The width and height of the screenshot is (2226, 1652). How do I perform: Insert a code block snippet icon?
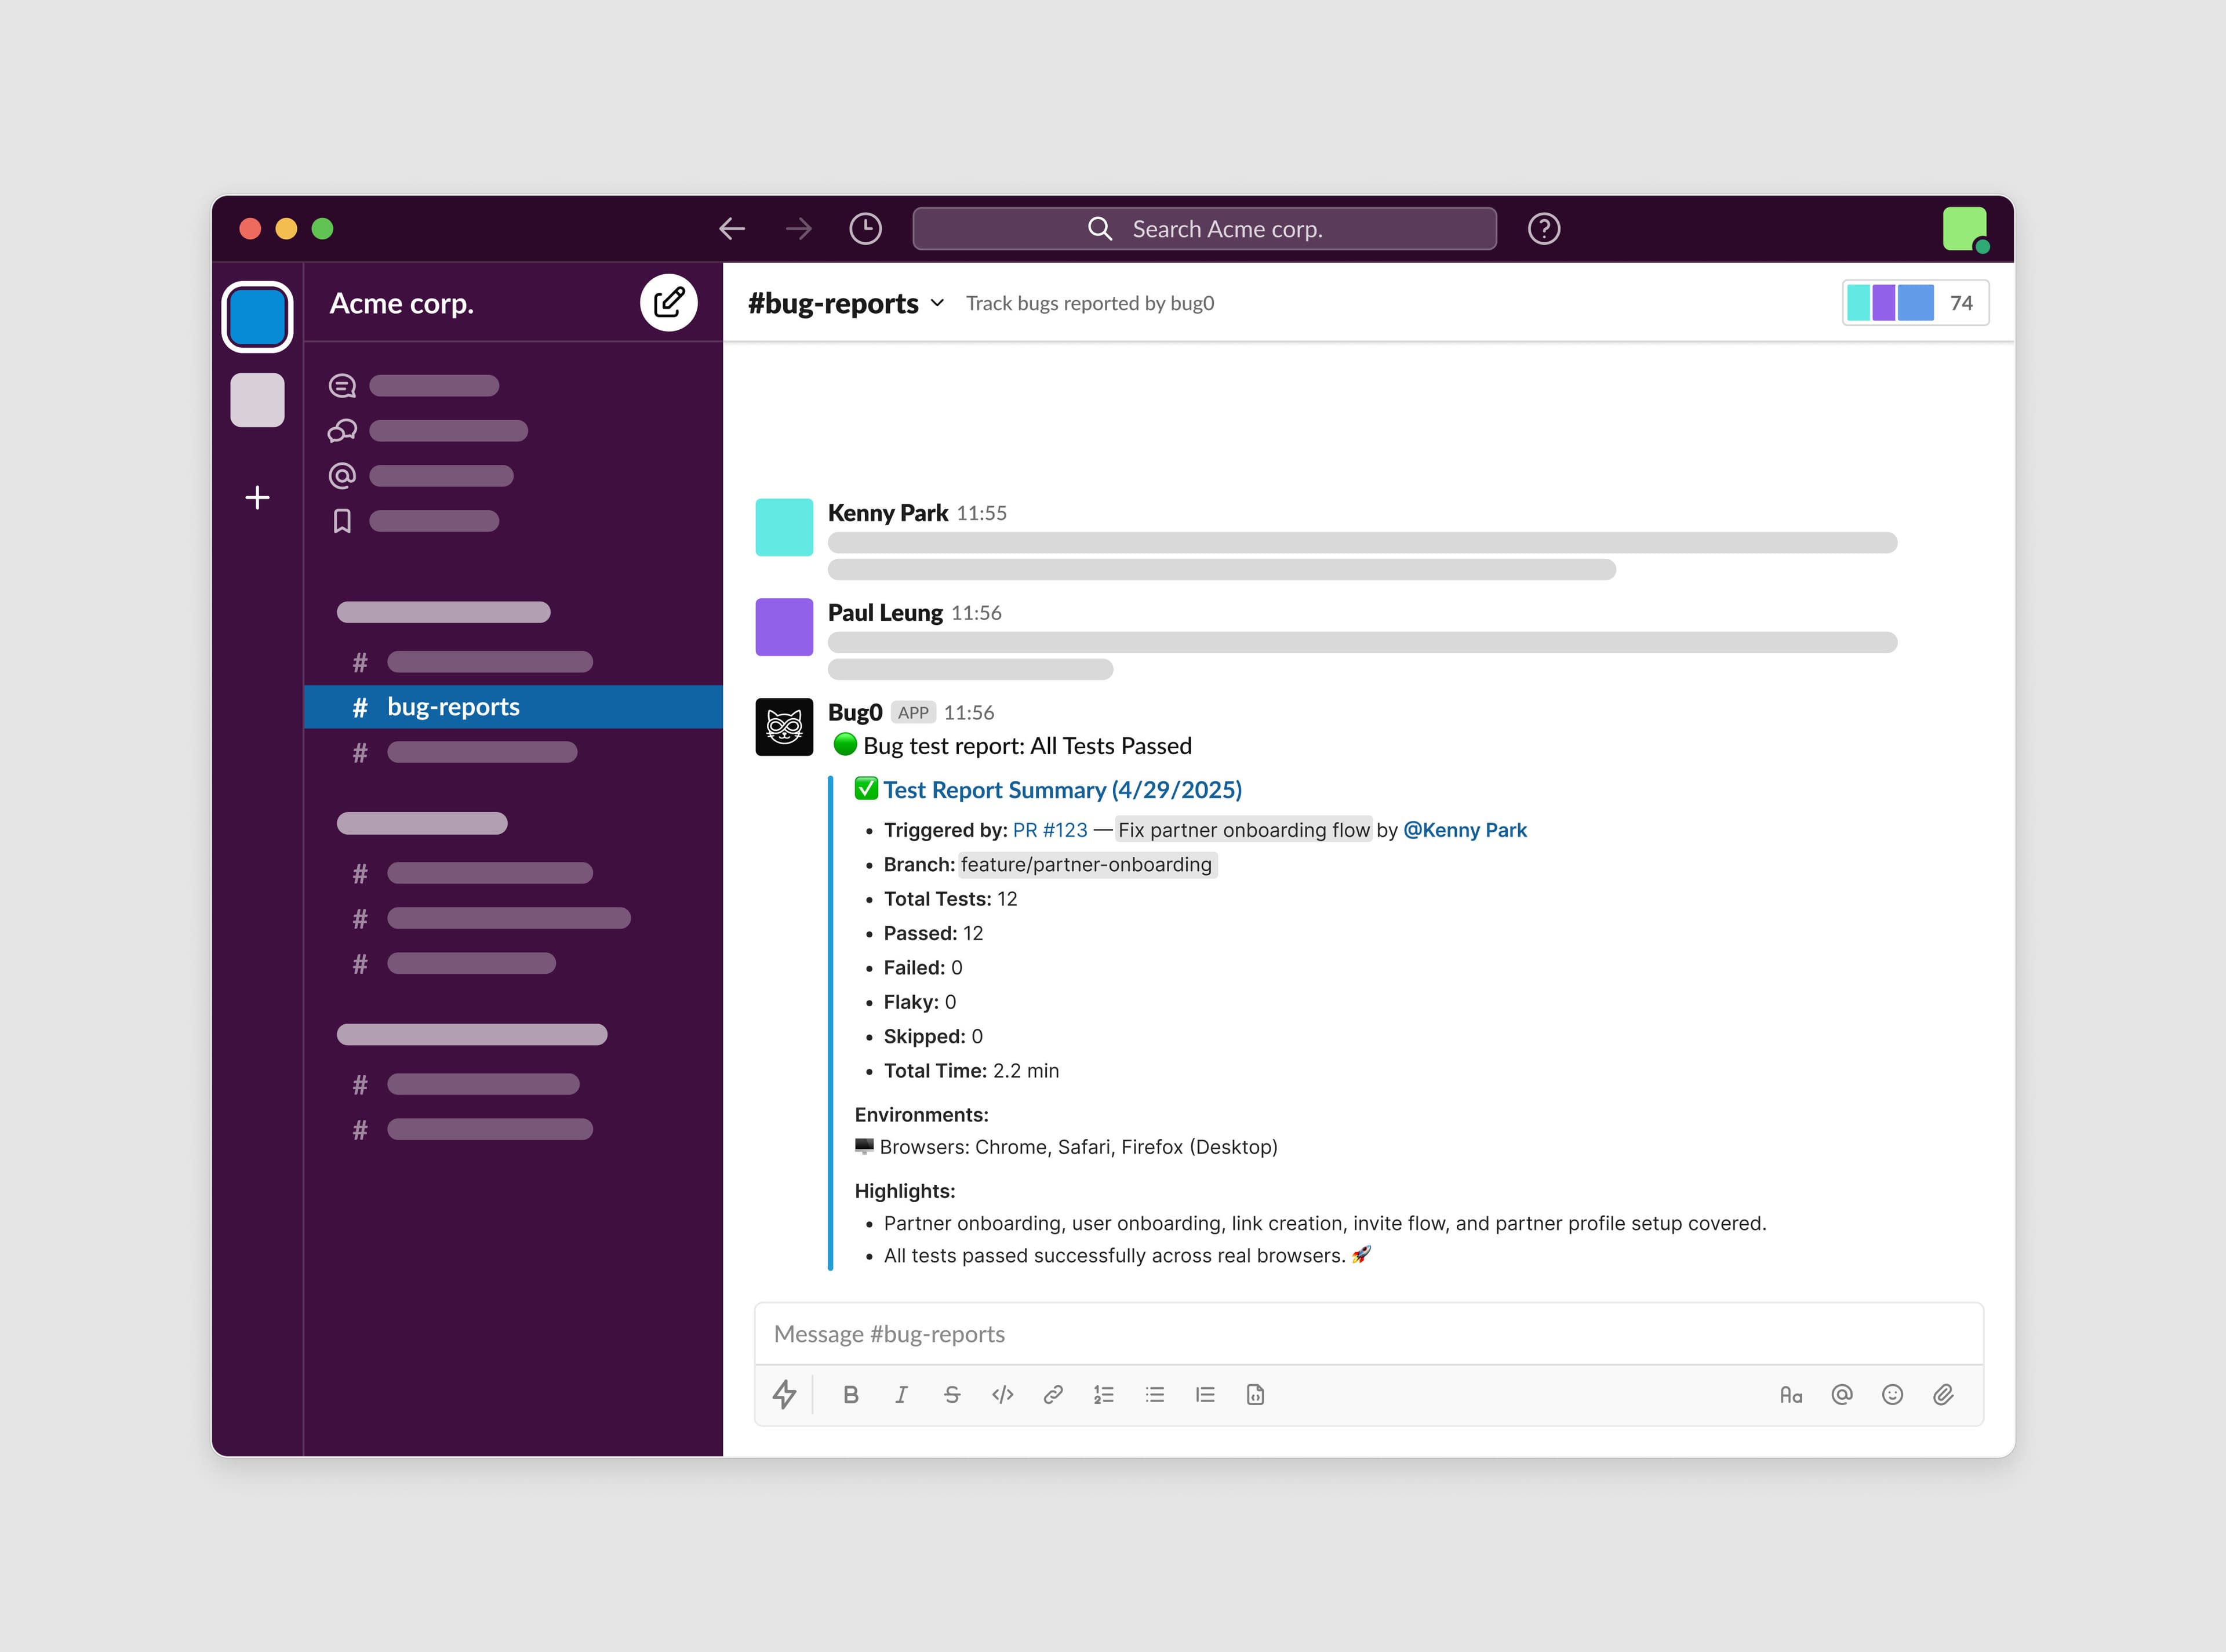1256,1395
